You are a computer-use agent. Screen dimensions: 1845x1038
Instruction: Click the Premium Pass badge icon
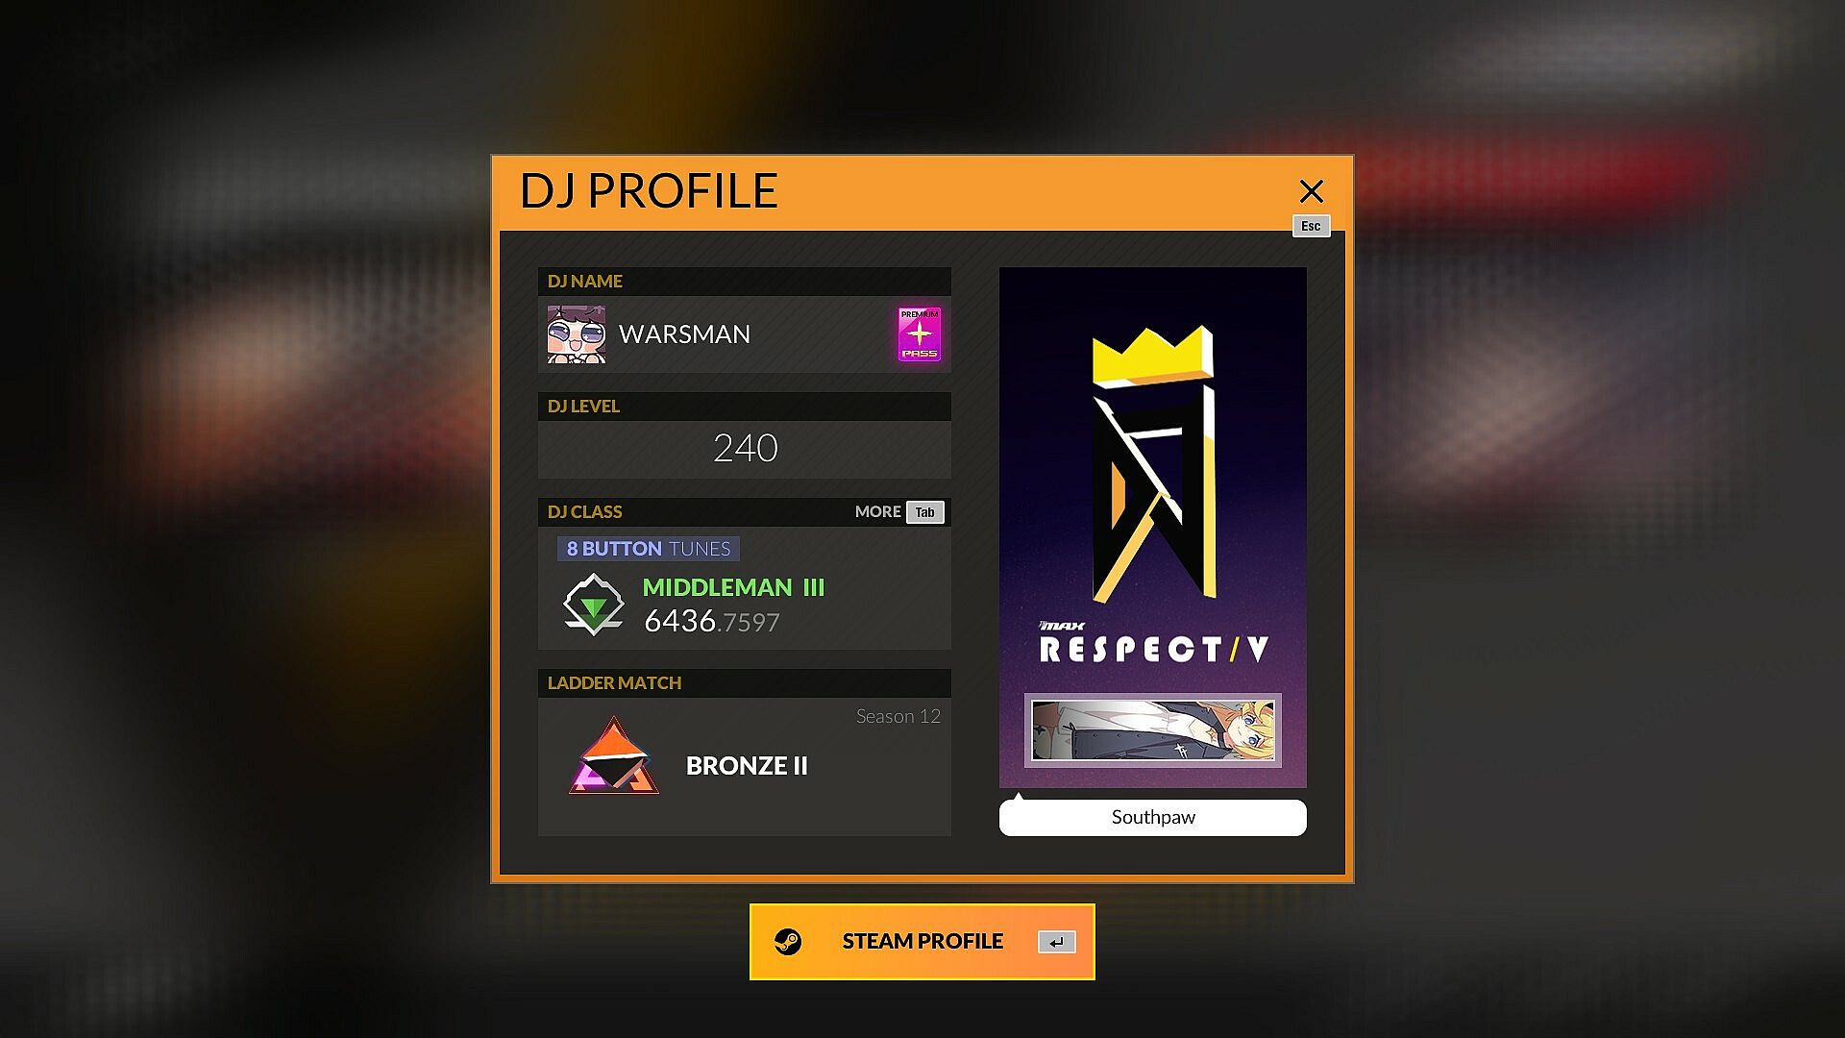point(920,334)
